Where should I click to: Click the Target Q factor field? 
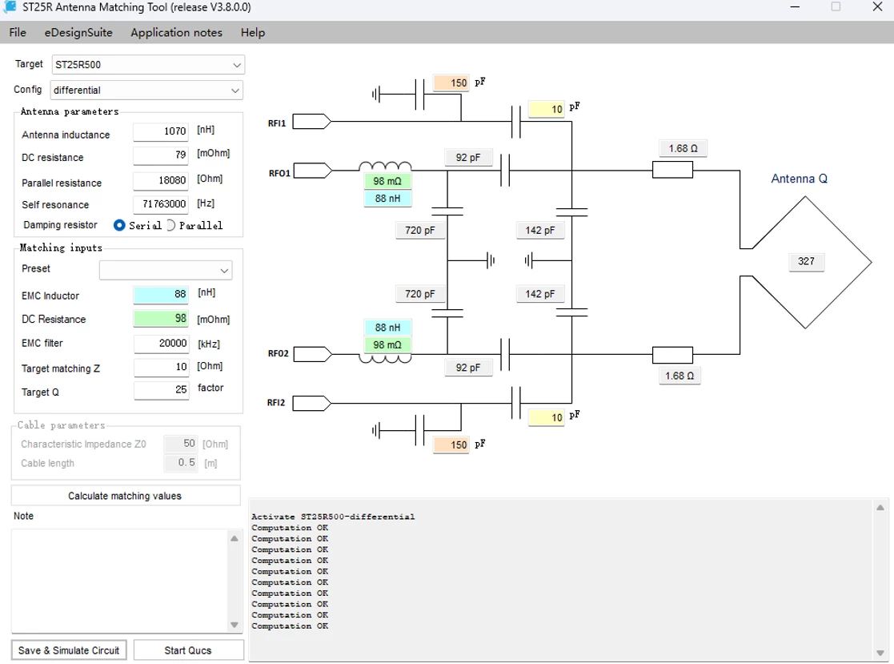click(x=162, y=389)
